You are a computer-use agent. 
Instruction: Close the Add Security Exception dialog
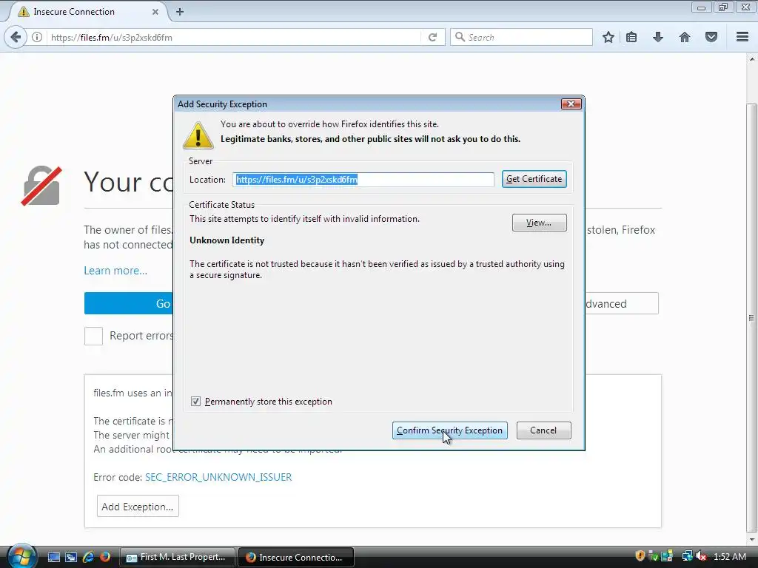click(571, 104)
